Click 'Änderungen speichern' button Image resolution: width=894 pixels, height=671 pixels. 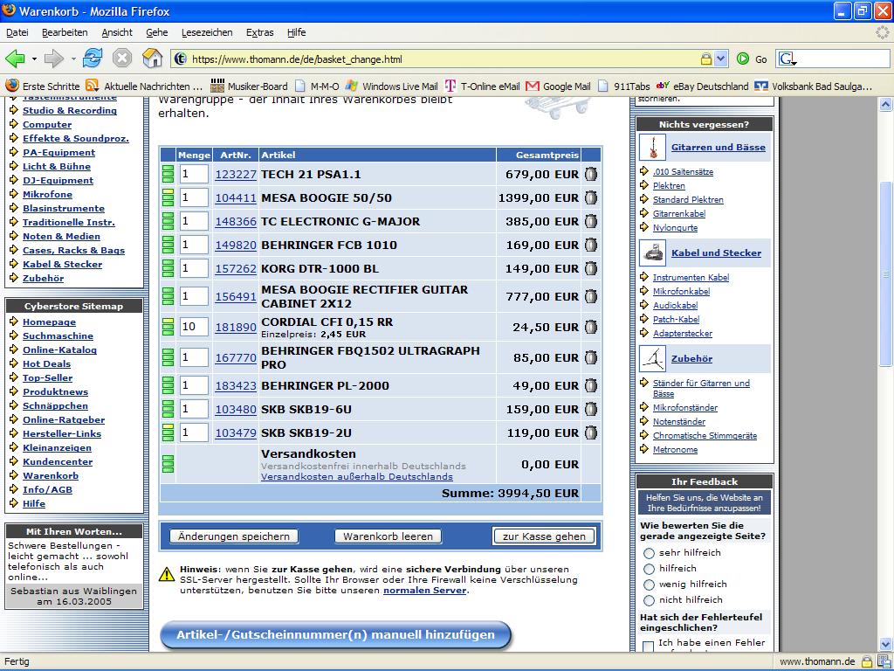(x=234, y=536)
